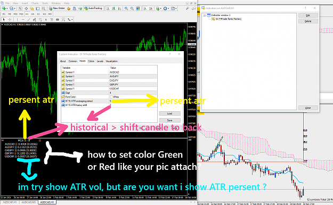
Task: Open the Templates dropdown
Action: pos(174,9)
